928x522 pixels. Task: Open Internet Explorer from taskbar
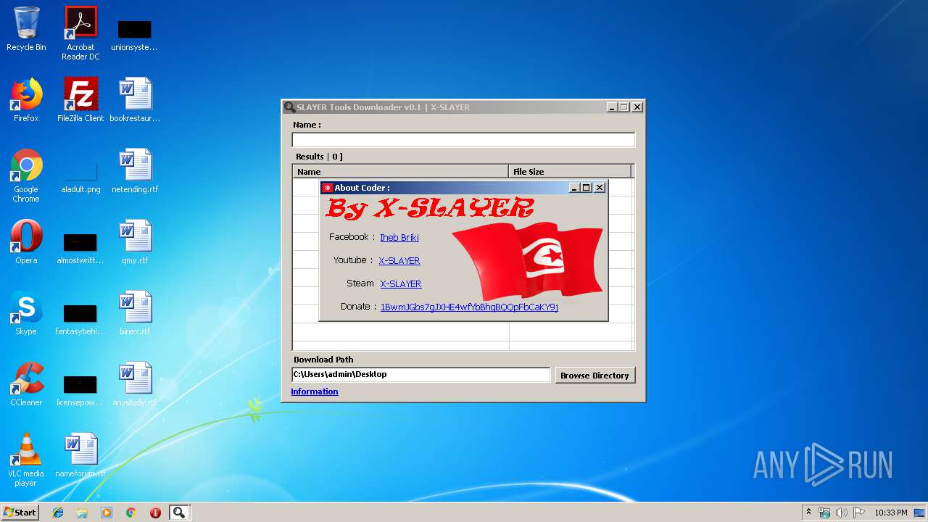[58, 513]
